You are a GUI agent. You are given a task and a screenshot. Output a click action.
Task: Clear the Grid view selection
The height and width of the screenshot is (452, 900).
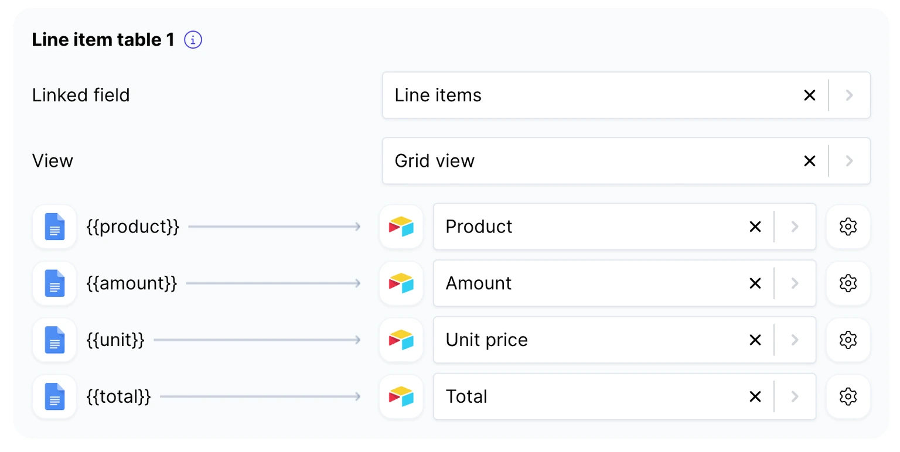click(x=809, y=160)
